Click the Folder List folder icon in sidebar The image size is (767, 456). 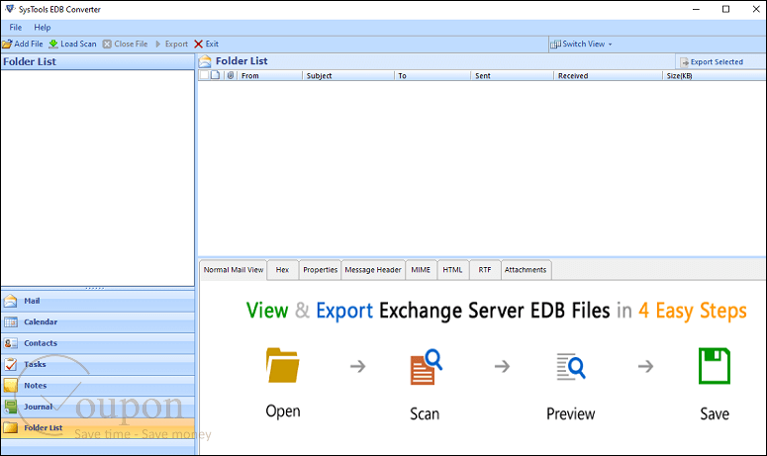10,427
